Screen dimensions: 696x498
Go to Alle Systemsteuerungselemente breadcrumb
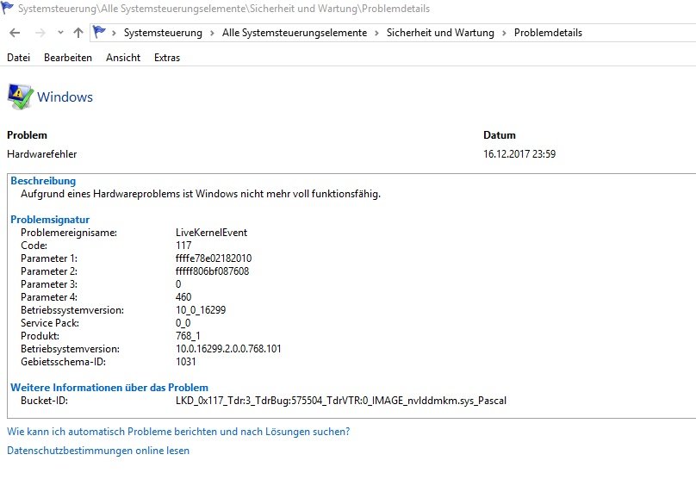pyautogui.click(x=295, y=33)
